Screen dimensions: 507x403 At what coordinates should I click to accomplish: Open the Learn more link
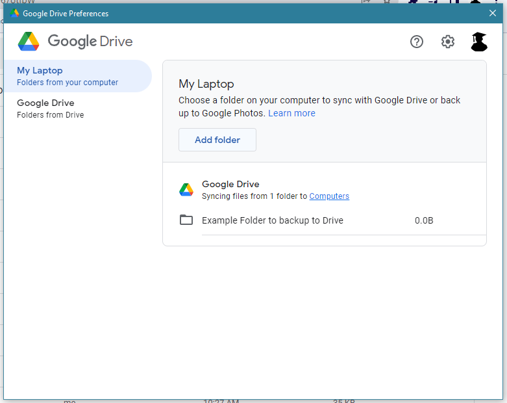291,113
